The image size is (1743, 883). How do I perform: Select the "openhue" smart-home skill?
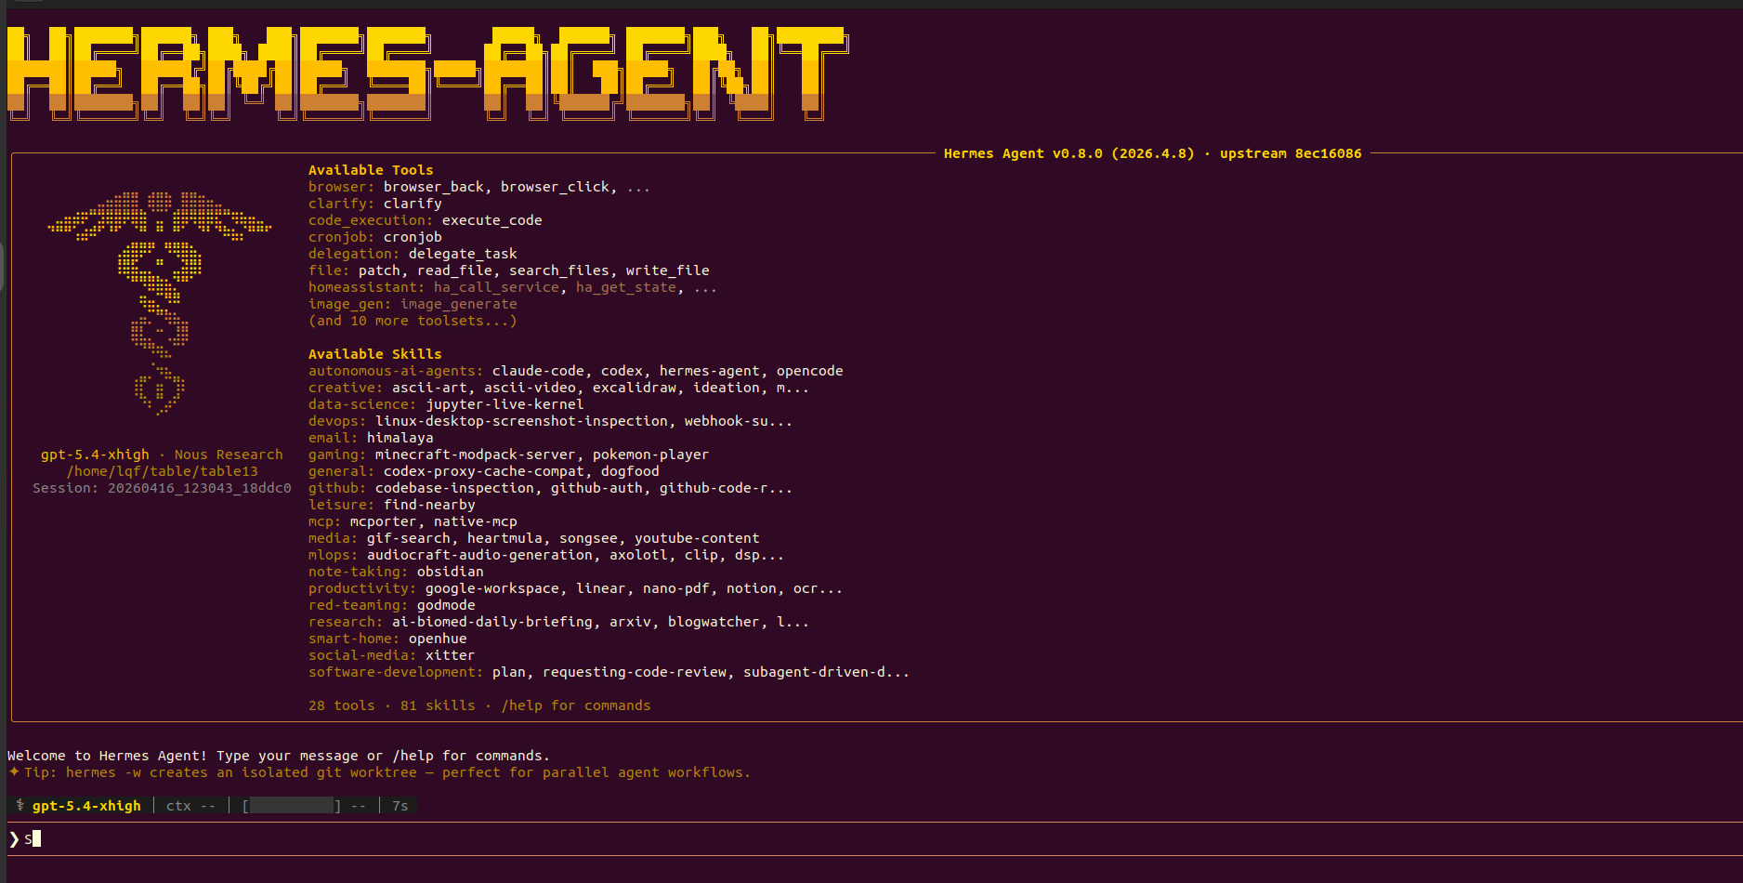click(x=438, y=639)
